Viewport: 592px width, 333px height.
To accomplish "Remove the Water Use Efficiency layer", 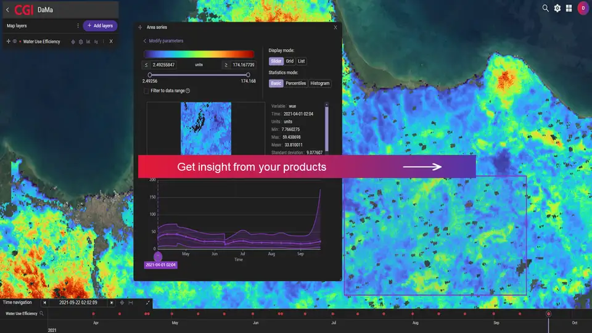I will coord(111,42).
